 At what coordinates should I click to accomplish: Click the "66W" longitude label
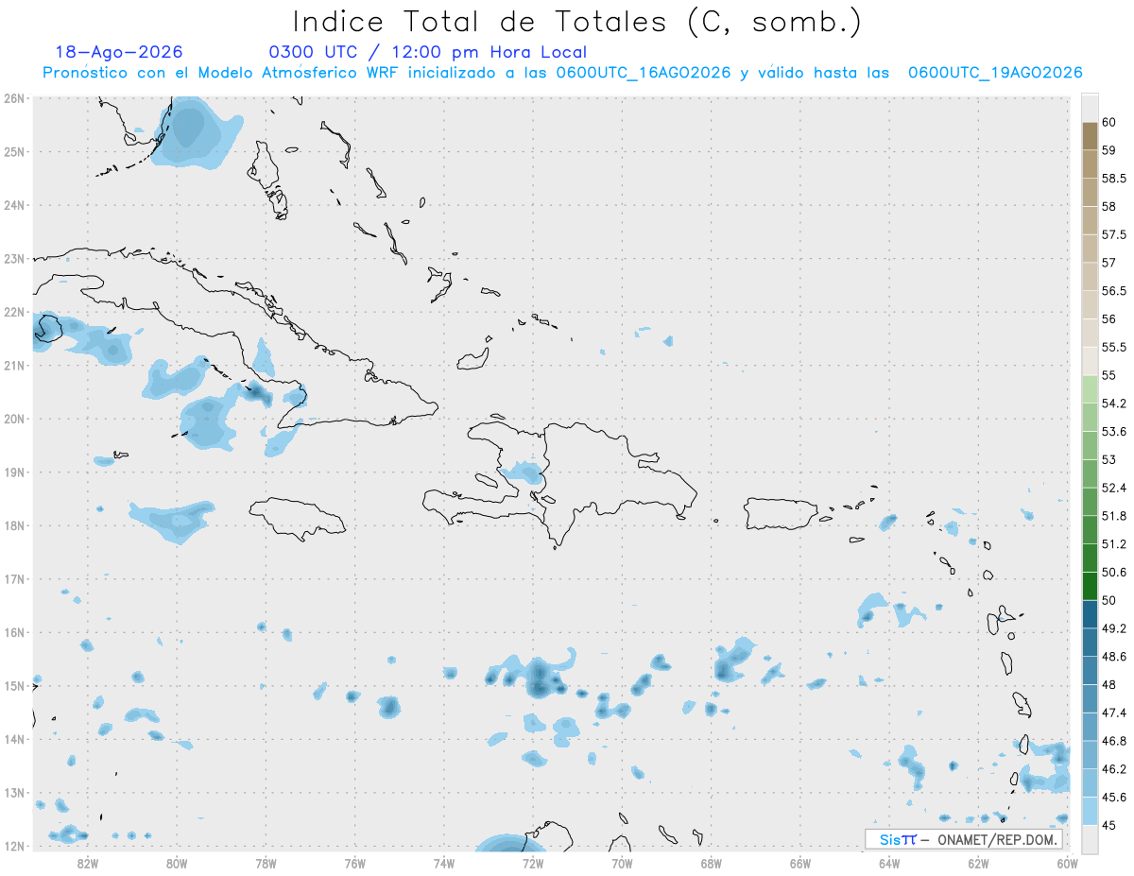(x=800, y=863)
